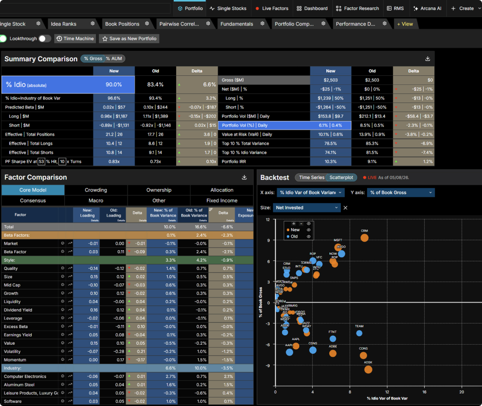The width and height of the screenshot is (482, 406).
Task: Toggle the Lookthrough switch
Action: 45,39
